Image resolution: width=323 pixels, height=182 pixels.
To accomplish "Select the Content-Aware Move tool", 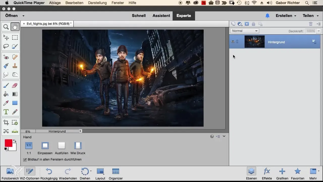I will click(6, 131).
